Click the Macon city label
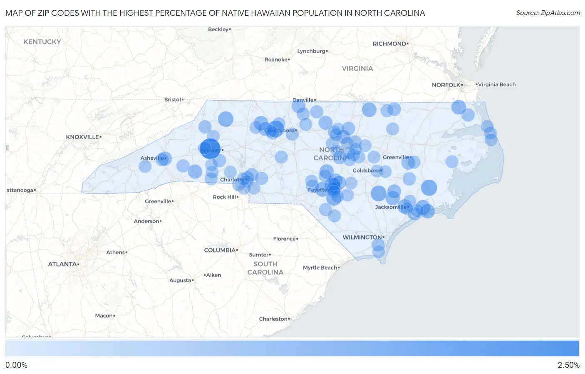 pyautogui.click(x=104, y=316)
